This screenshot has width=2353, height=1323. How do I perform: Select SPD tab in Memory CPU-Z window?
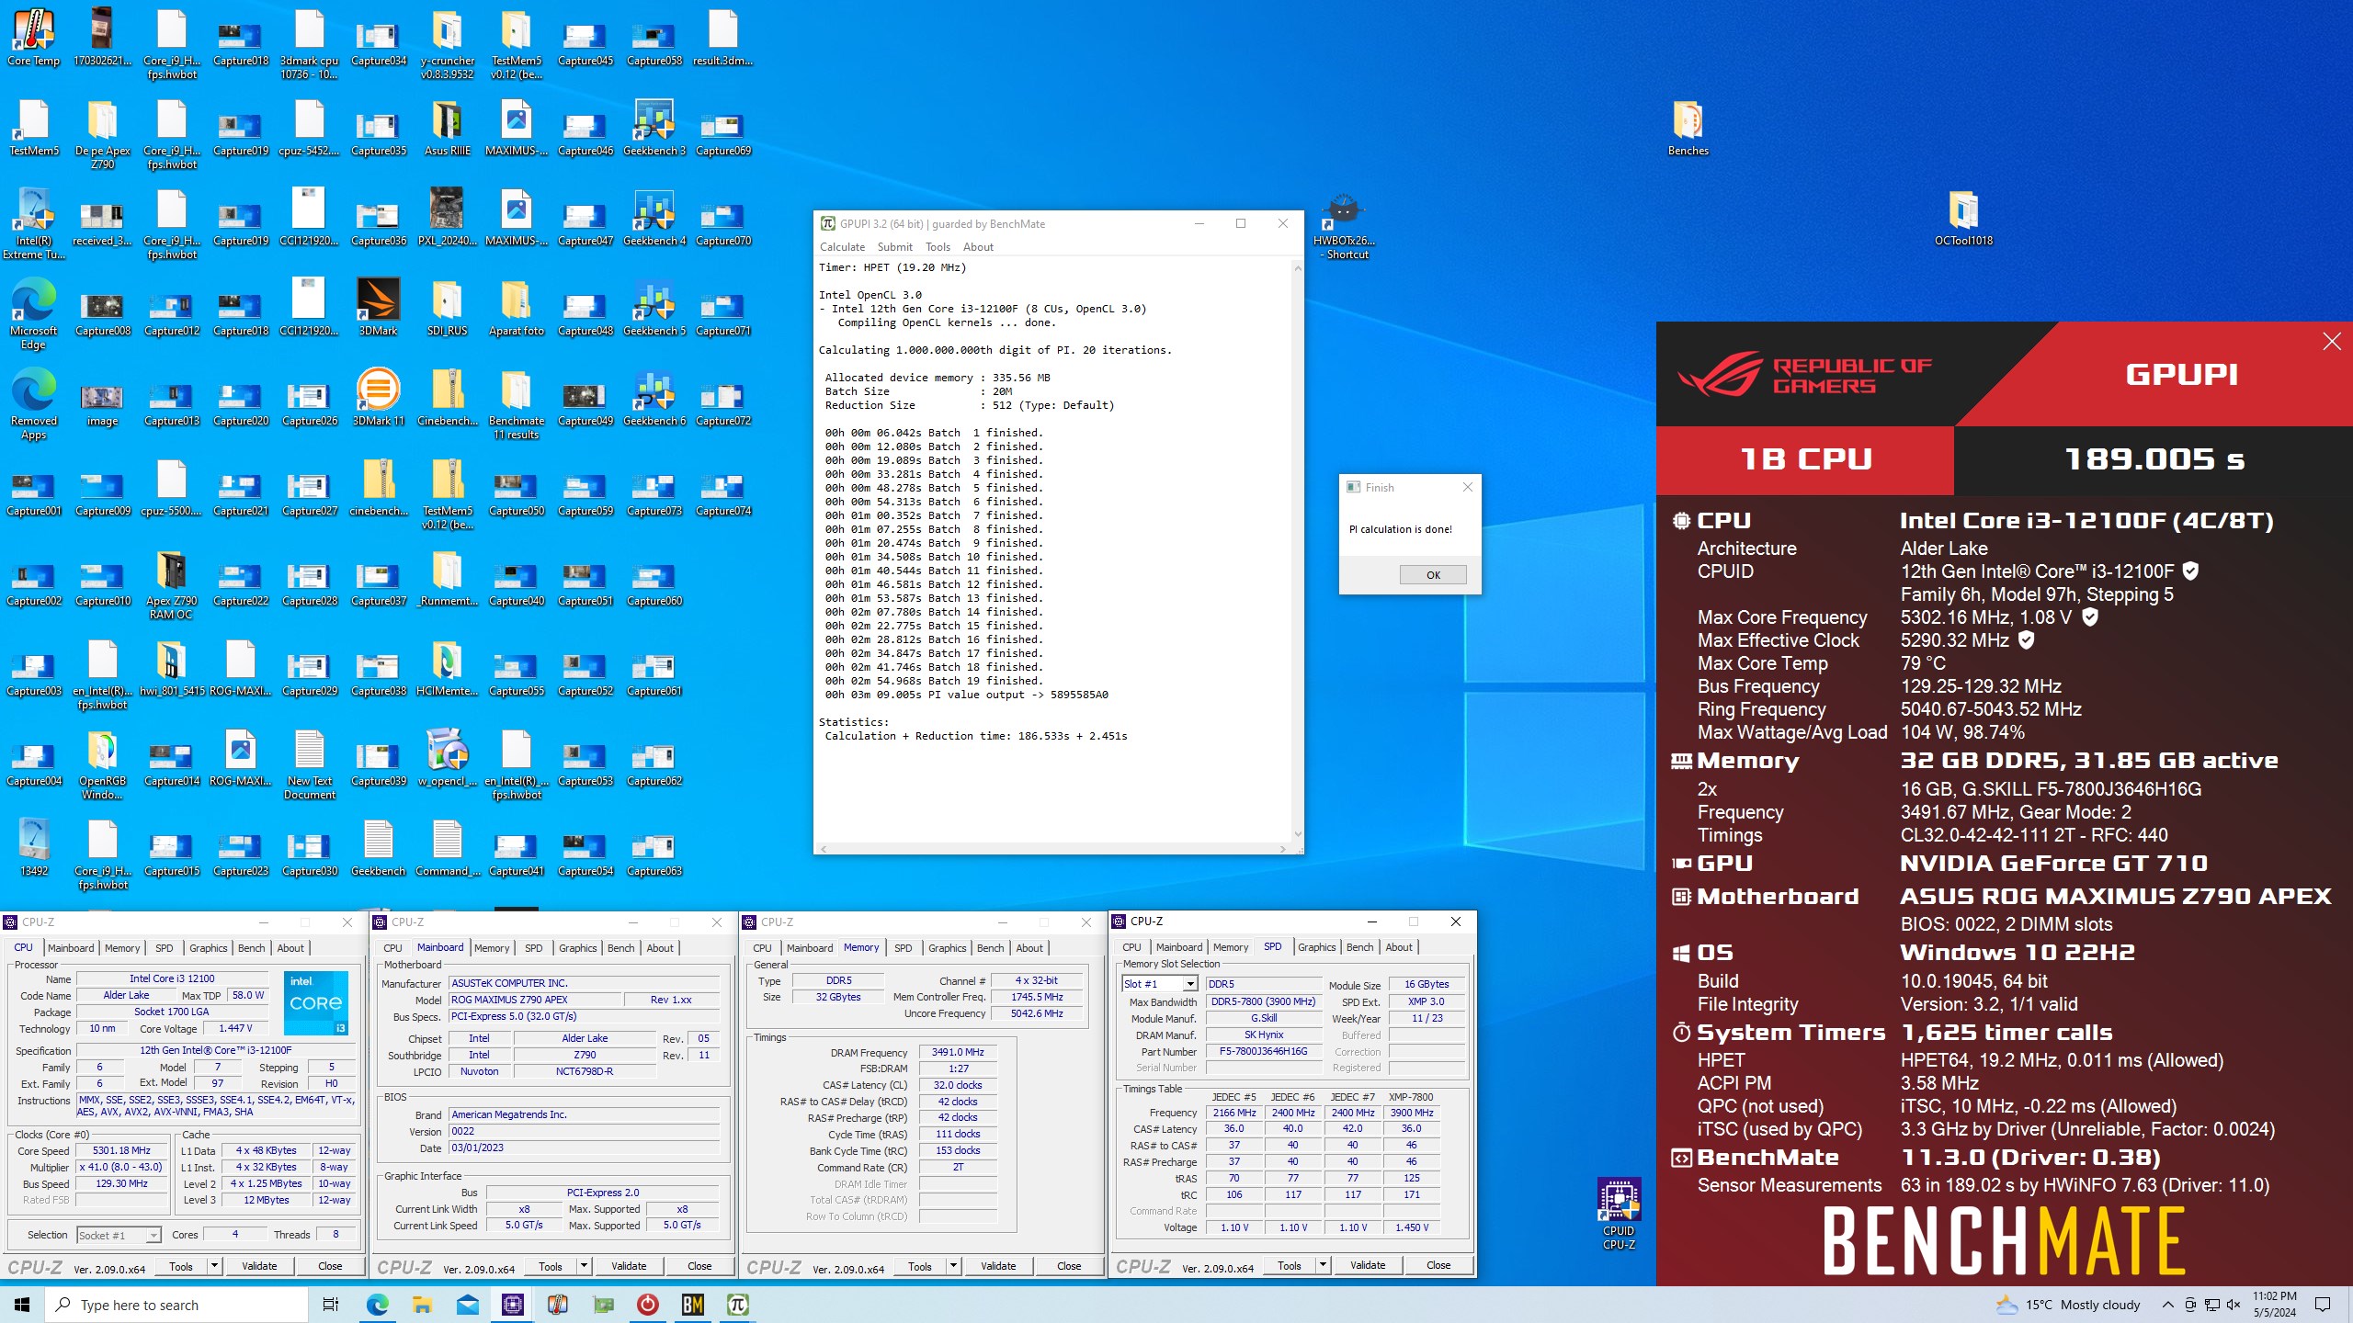click(904, 948)
